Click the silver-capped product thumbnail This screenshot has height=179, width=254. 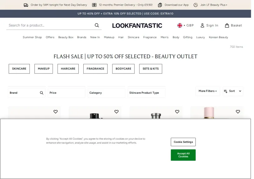tap(156, 113)
